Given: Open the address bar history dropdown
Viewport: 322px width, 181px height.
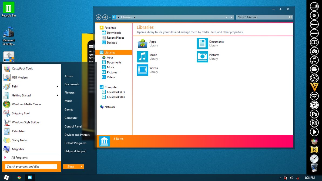Looking at the screenshot, I should point(226,17).
